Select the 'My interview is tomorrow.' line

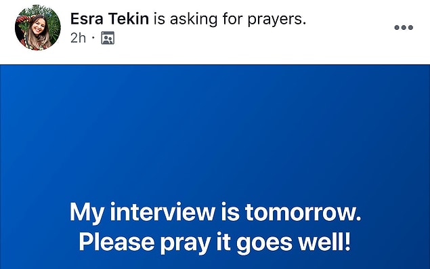215,212
